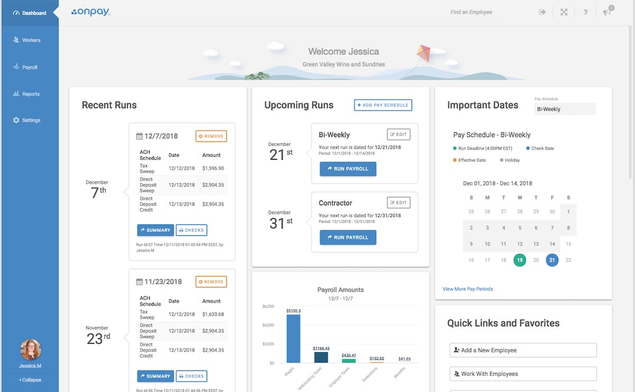
Task: Click the $1,633.68 Tax Sweep amount
Action: click(213, 314)
